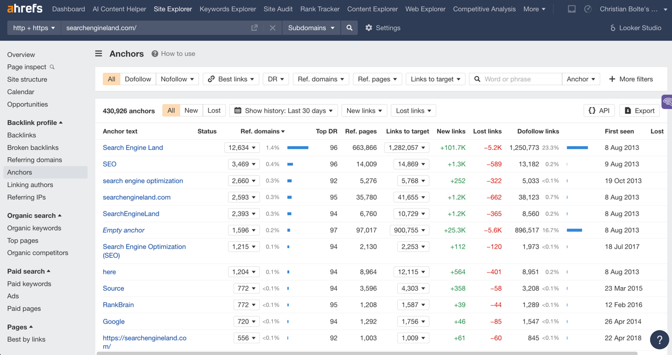
Task: Focus the Word or phrase search field
Action: pos(515,79)
